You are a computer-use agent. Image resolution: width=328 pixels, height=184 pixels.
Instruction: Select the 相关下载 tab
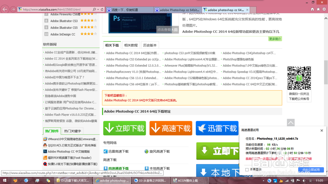(112, 45)
